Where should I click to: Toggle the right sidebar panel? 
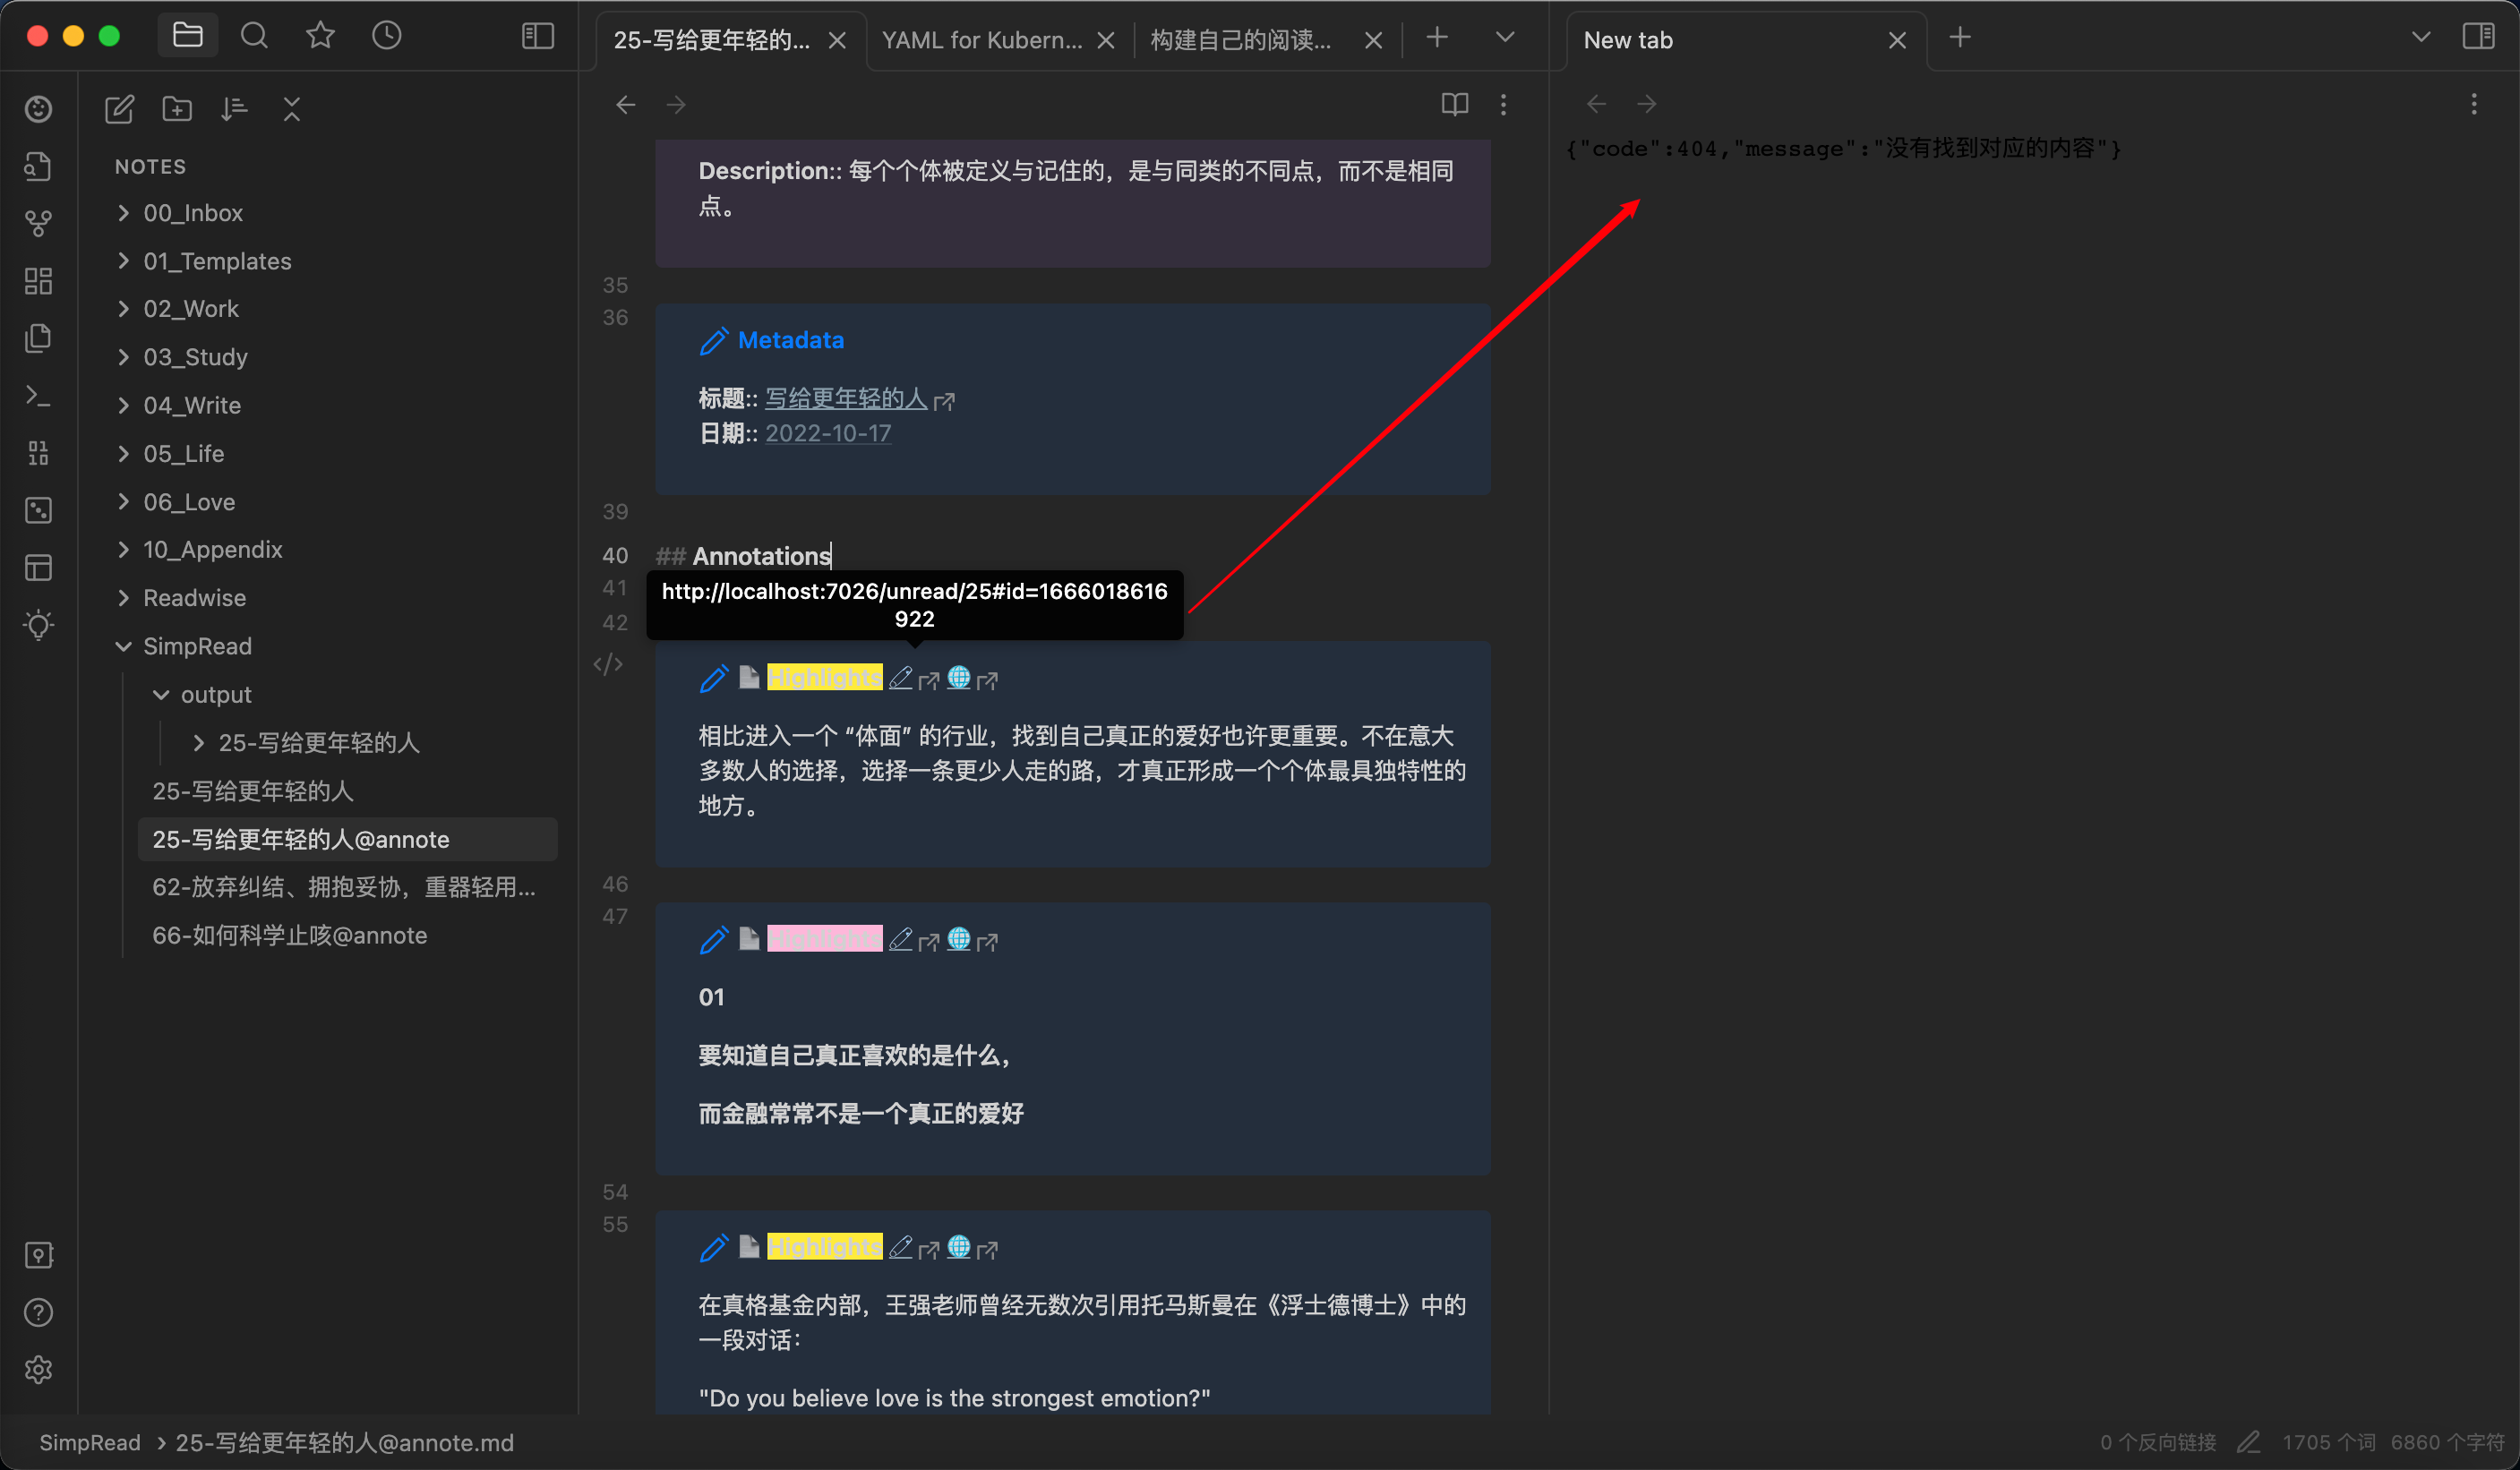2478,37
